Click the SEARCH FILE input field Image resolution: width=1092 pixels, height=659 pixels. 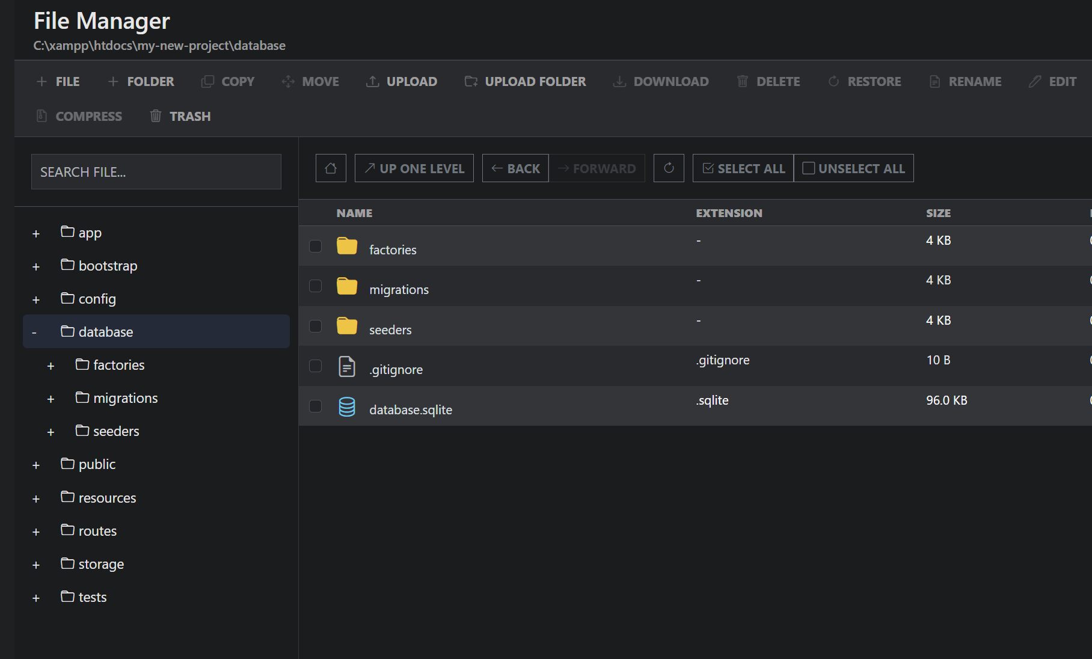pyautogui.click(x=156, y=172)
